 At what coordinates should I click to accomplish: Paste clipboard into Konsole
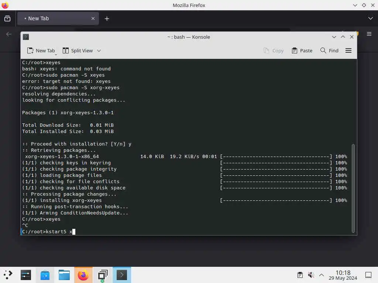(x=302, y=50)
